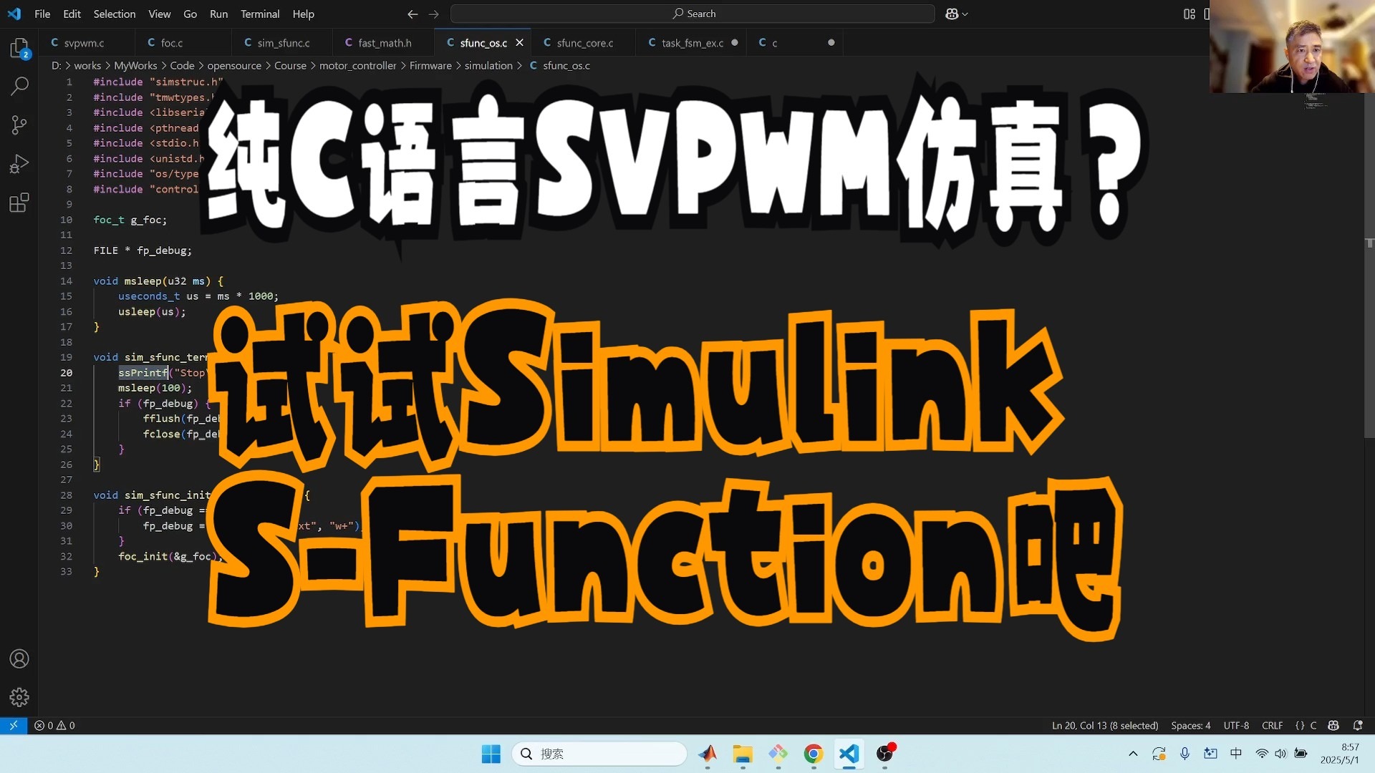The width and height of the screenshot is (1375, 773).
Task: Open the opensource breadcrumb folder
Action: point(234,65)
